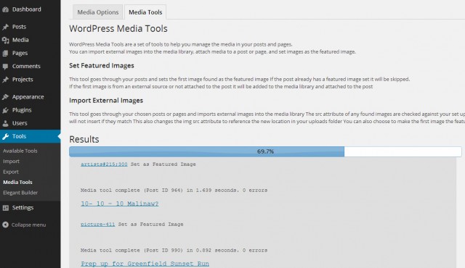Click the Tools wrench icon

[x=5, y=136]
